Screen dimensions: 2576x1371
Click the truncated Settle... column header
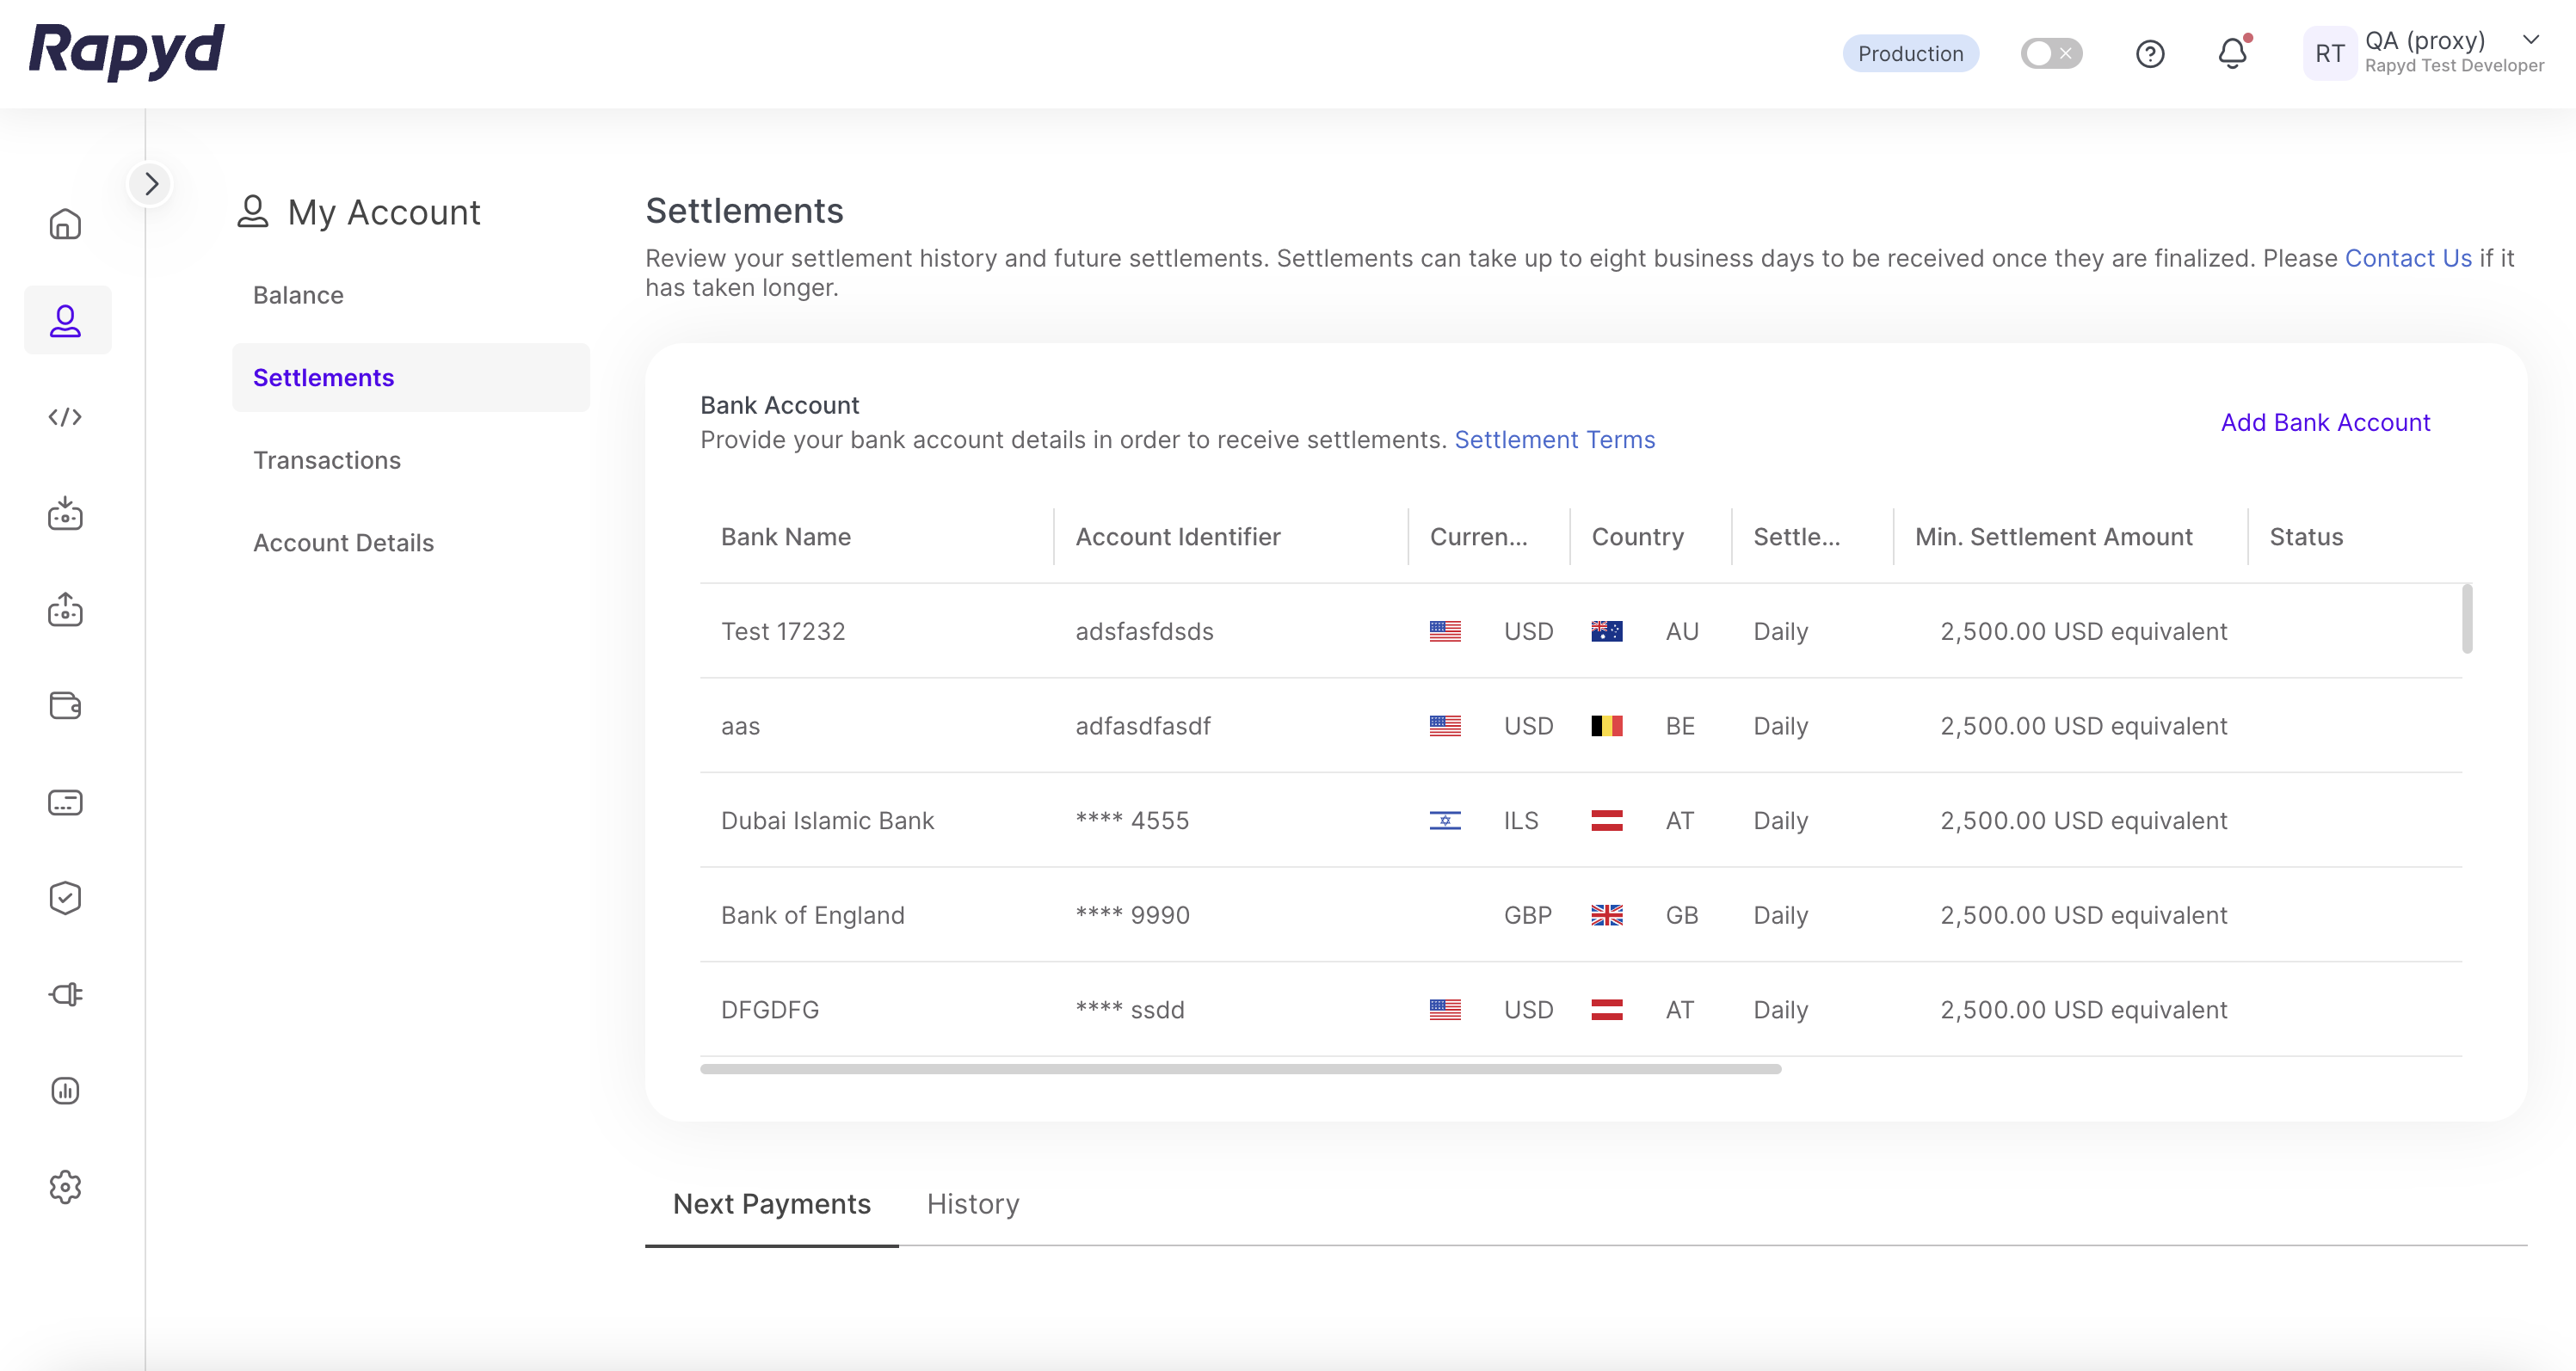[x=1796, y=537]
